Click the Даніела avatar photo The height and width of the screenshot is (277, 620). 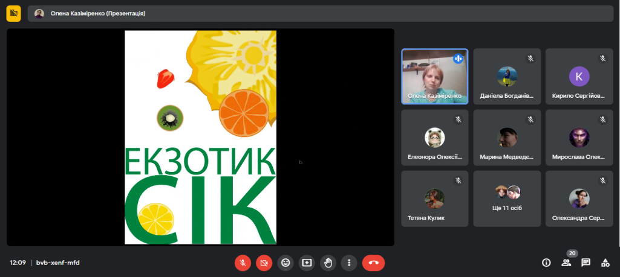(x=507, y=76)
